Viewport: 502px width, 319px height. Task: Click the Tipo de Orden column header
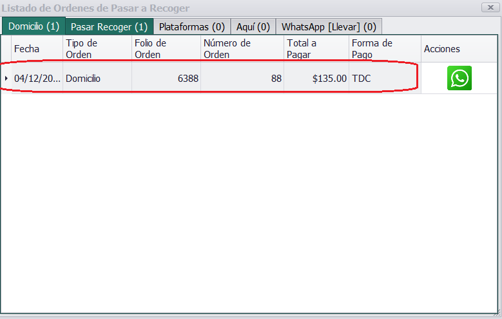tap(97, 49)
